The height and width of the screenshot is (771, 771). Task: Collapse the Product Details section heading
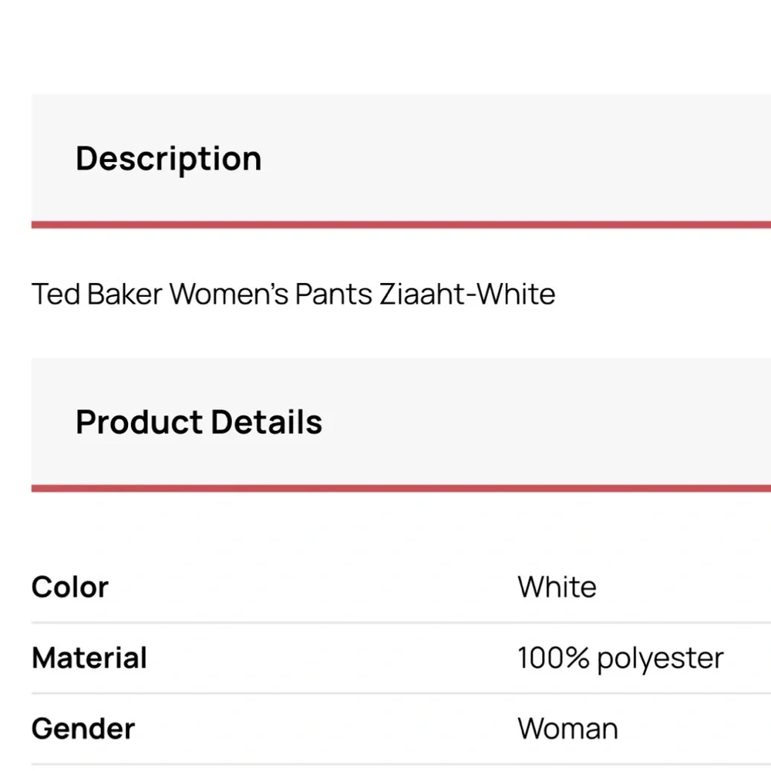tap(401, 422)
